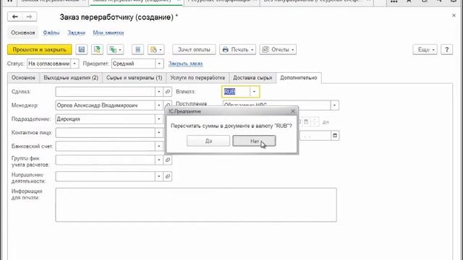Go back with the left arrow button
Image resolution: width=463 pixels, height=260 pixels.
[14, 17]
